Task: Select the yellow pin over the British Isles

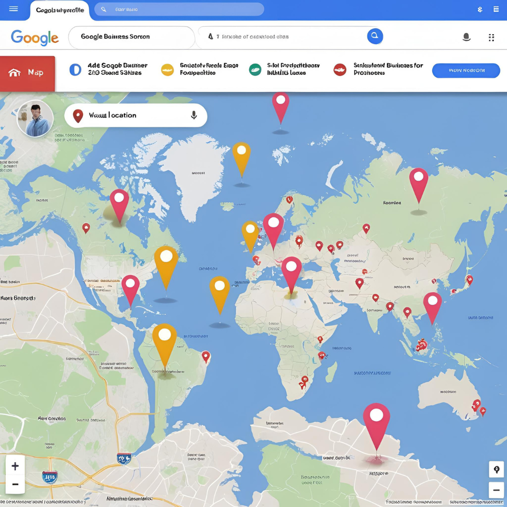Action: (250, 237)
